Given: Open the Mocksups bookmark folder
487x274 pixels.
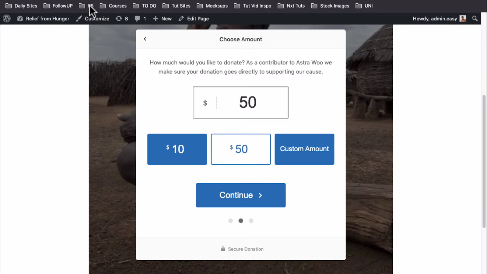Looking at the screenshot, I should [212, 6].
